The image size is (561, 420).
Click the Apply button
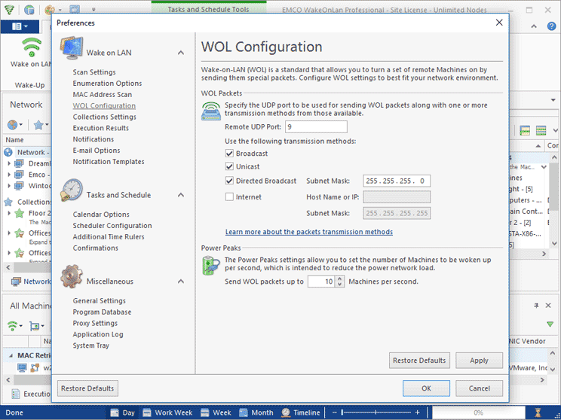coord(479,361)
